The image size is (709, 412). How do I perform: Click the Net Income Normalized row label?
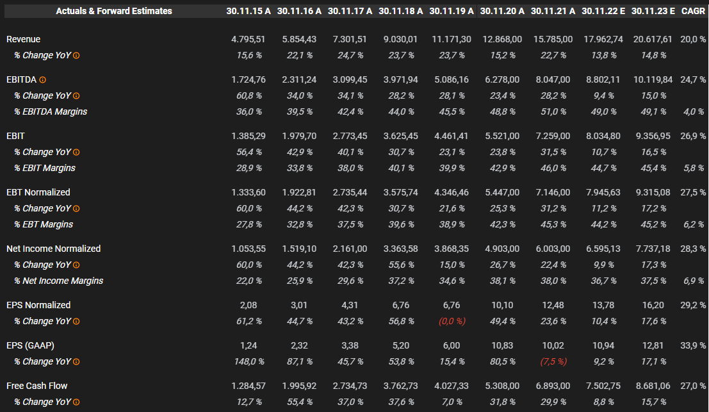point(53,249)
